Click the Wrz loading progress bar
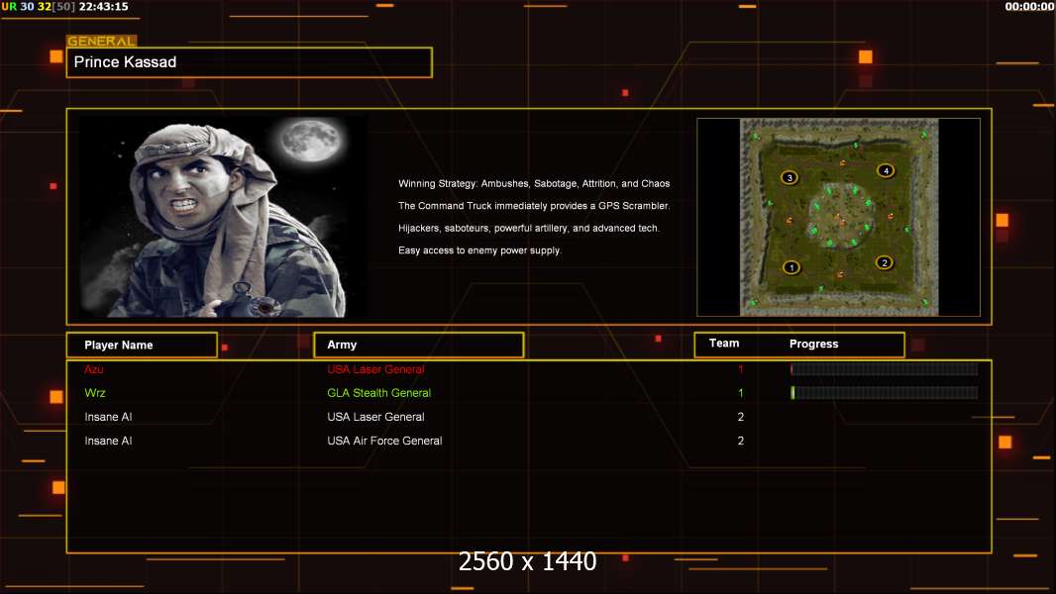The image size is (1056, 594). click(885, 393)
